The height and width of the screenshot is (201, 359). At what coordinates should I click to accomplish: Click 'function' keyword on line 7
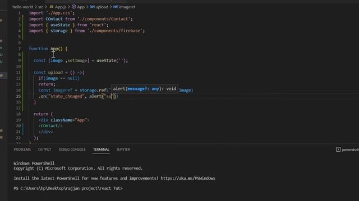(38, 49)
